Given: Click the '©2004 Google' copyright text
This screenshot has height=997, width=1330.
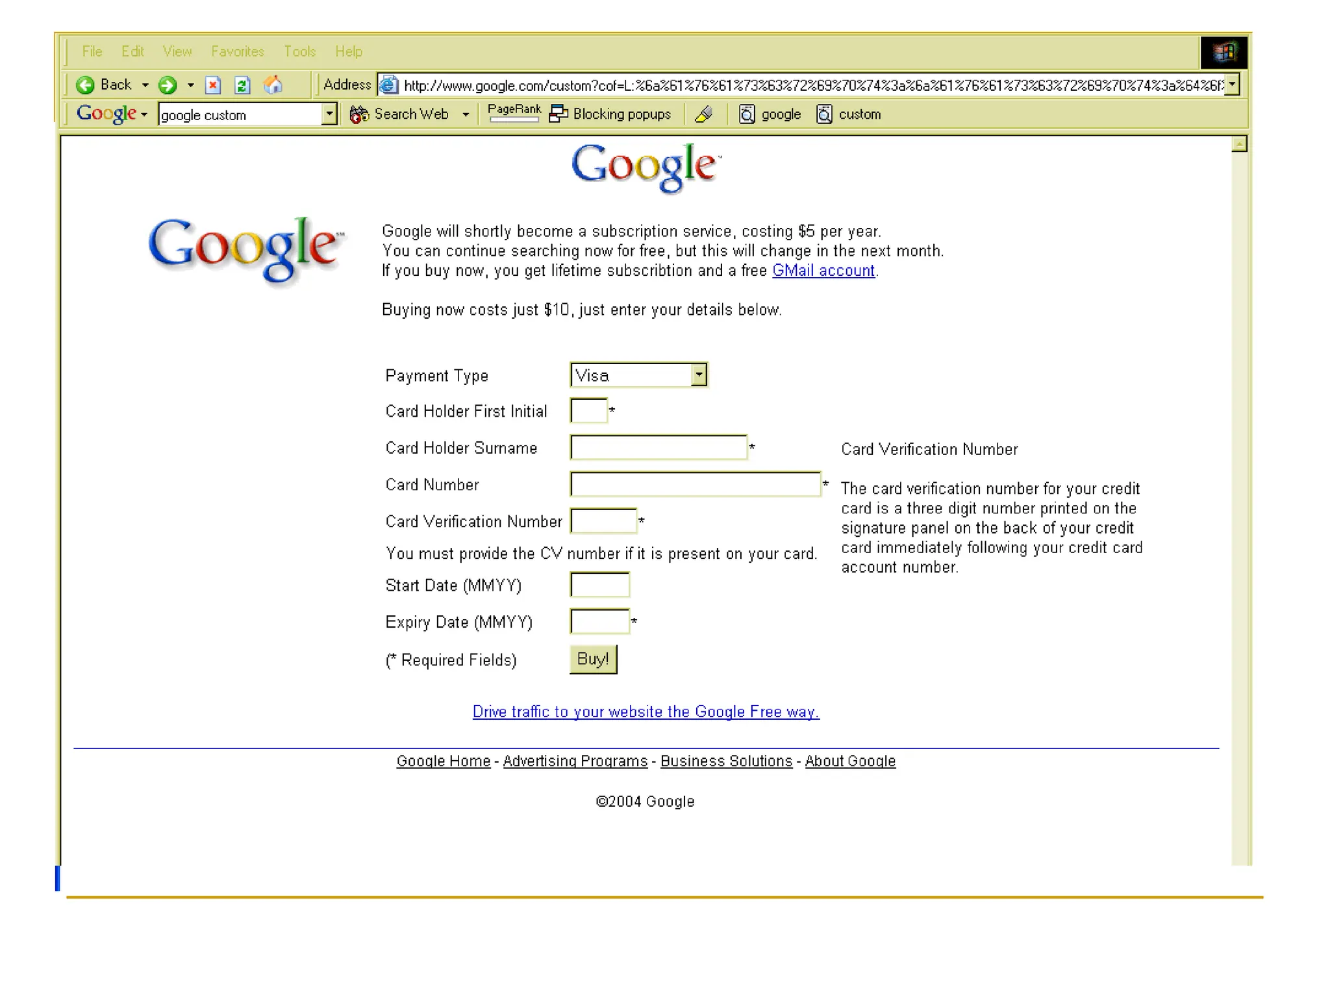Looking at the screenshot, I should pyautogui.click(x=645, y=802).
